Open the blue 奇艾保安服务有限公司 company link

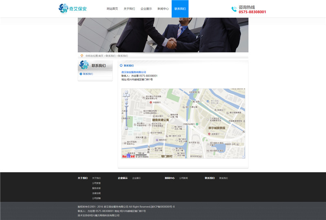click(134, 72)
